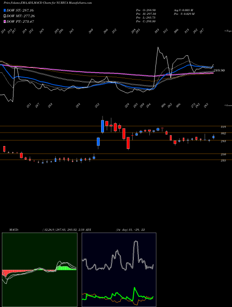Click the blue DOW ST legend swatch
232x307 pixels.
click(x=5, y=10)
